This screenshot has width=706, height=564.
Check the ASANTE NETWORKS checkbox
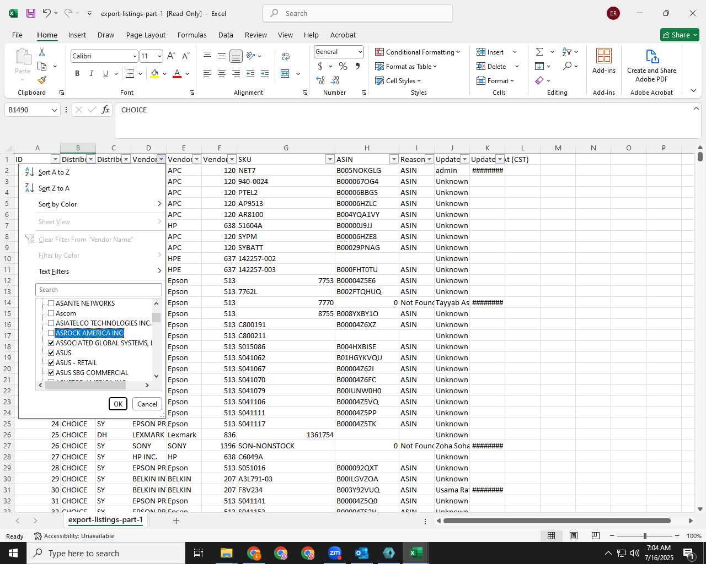(x=51, y=303)
